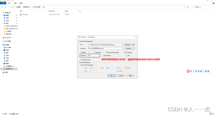Click into the Directory path input field

click(x=105, y=49)
